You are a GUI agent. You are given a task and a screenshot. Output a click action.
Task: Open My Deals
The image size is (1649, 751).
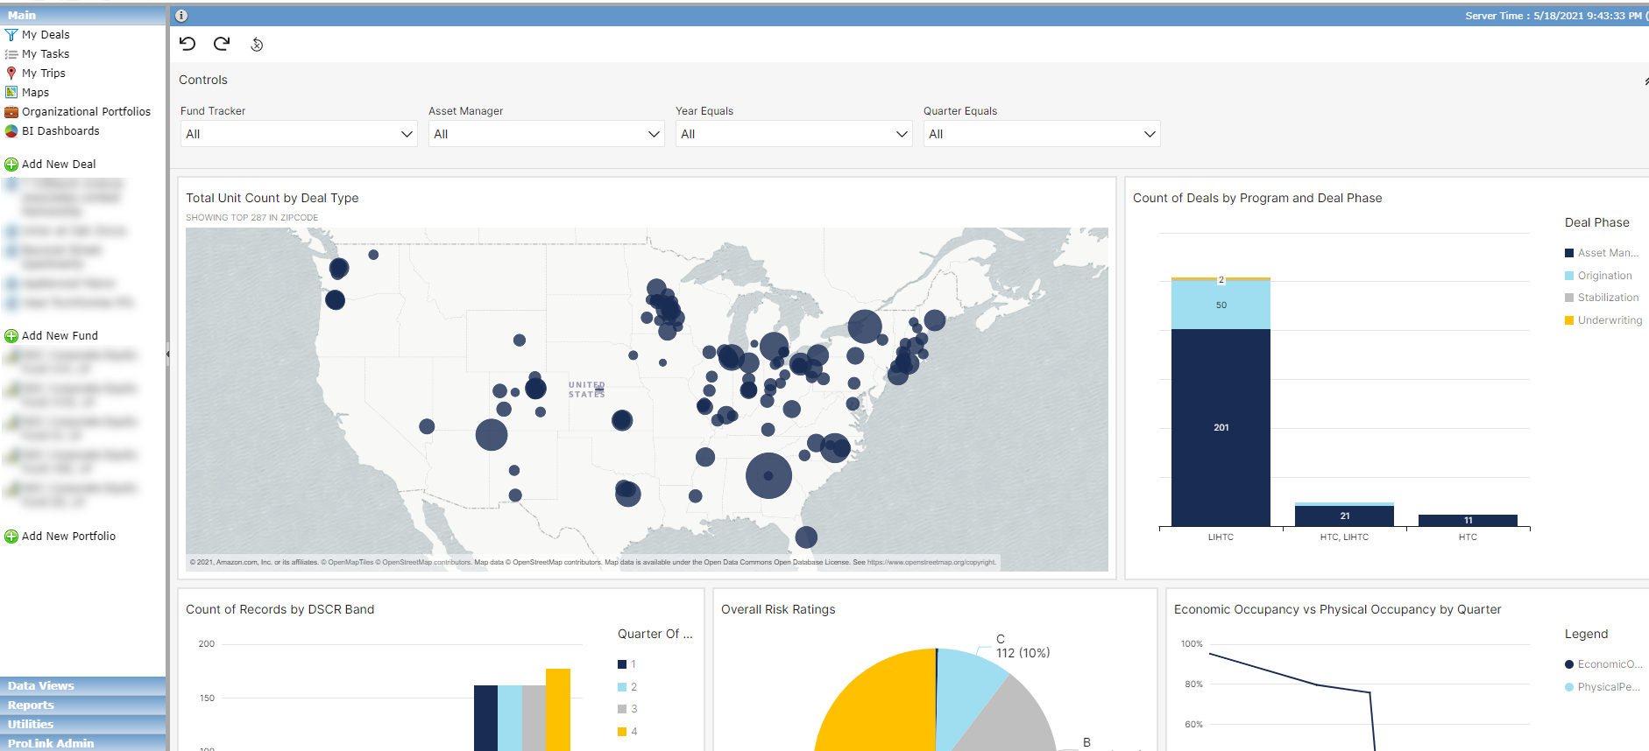46,35
